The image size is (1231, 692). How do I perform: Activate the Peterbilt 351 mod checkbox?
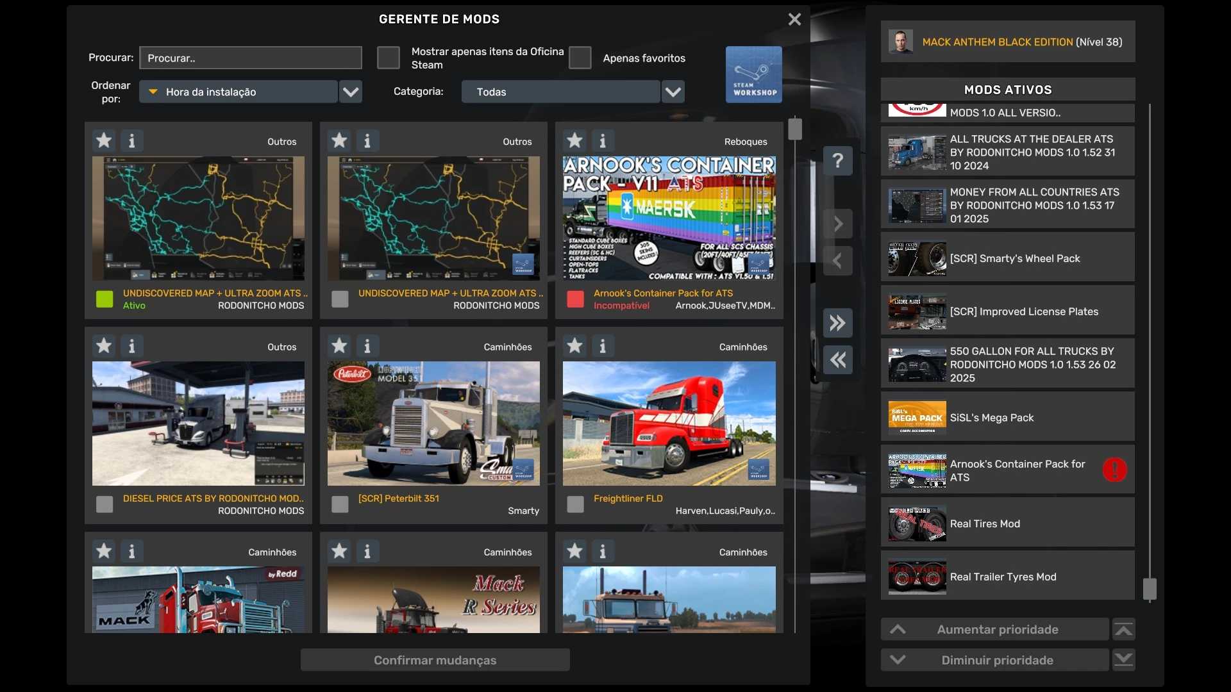click(340, 504)
